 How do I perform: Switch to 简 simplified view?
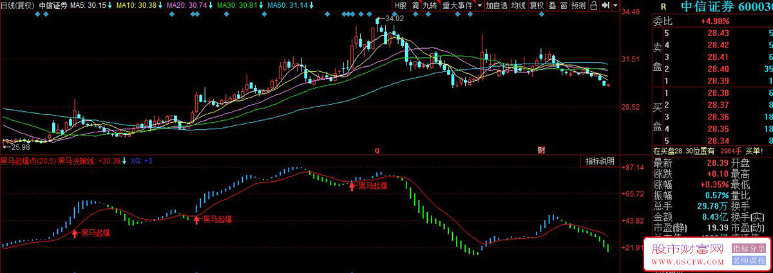point(415,5)
